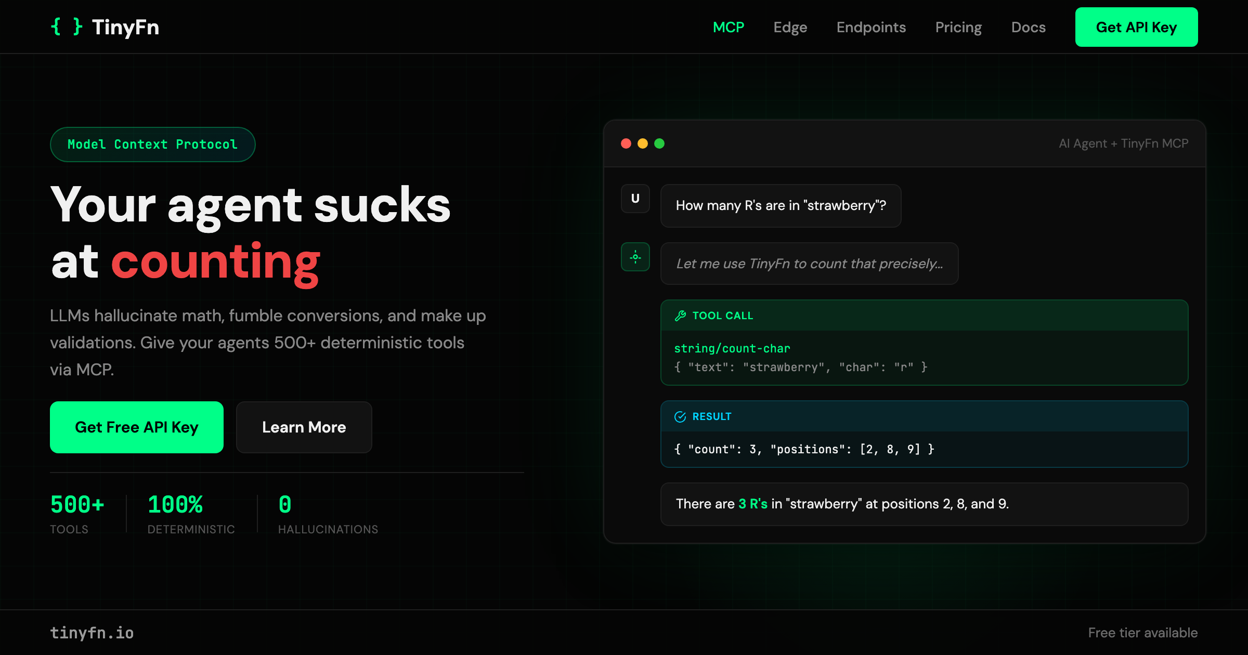Open Docs from the navigation
Viewport: 1248px width, 655px height.
[1028, 27]
